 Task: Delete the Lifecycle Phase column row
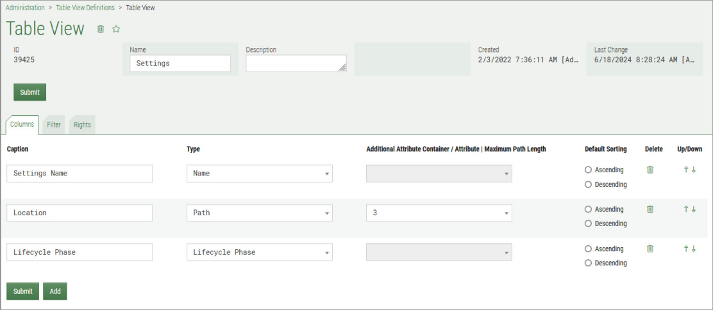pos(650,249)
